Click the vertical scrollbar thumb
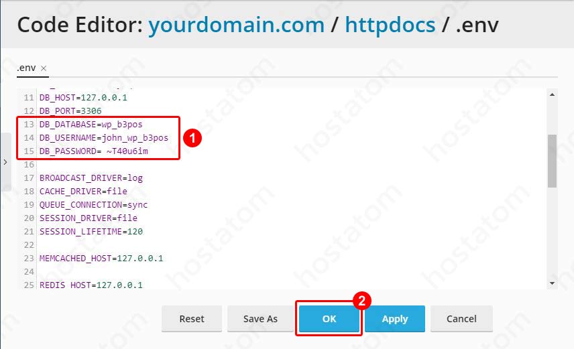574x349 pixels. point(552,159)
